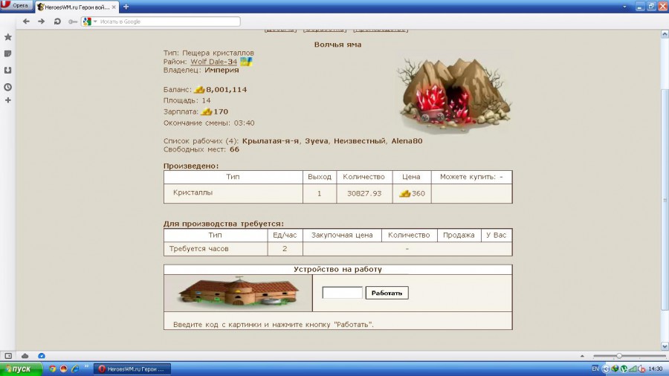Click the page scroll up arrow
The width and height of the screenshot is (669, 376).
(x=665, y=33)
